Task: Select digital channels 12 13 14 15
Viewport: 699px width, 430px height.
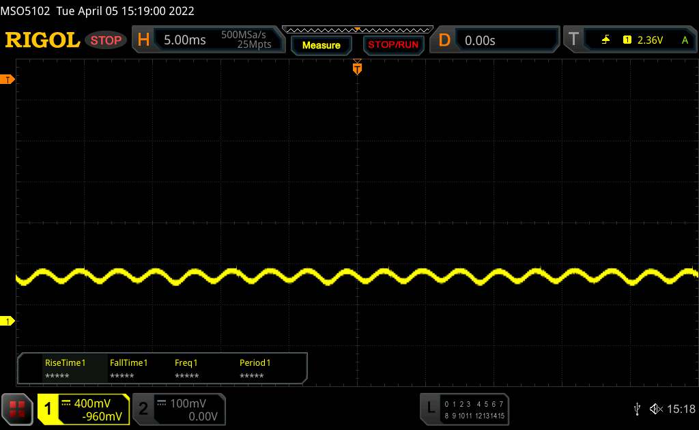Action: click(489, 416)
